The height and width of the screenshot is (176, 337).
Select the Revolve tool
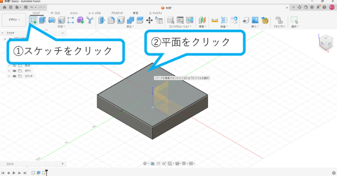point(52,20)
